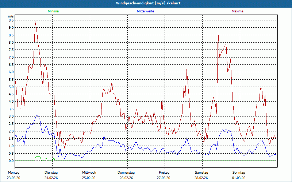This screenshot has height=182, width=292.
Task: Select the 2,5 y-axis value
Action: click(x=11, y=124)
